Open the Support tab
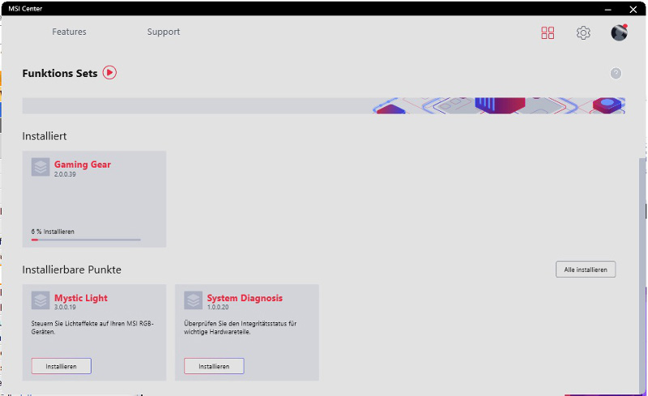648x396 pixels. [164, 32]
